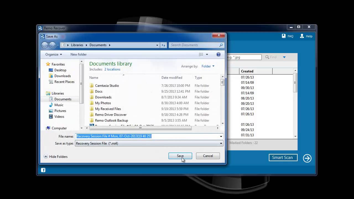Click the Forward navigation arrow

pyautogui.click(x=52, y=45)
